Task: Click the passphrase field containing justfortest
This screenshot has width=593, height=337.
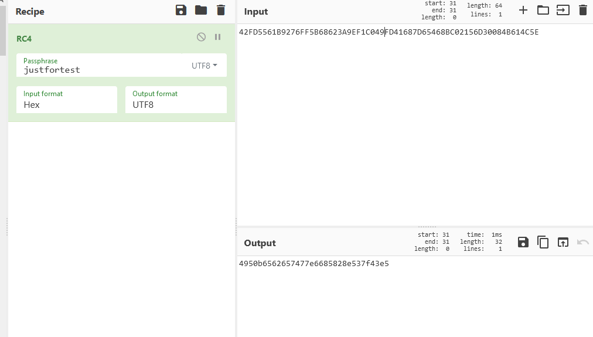Action: tap(100, 70)
